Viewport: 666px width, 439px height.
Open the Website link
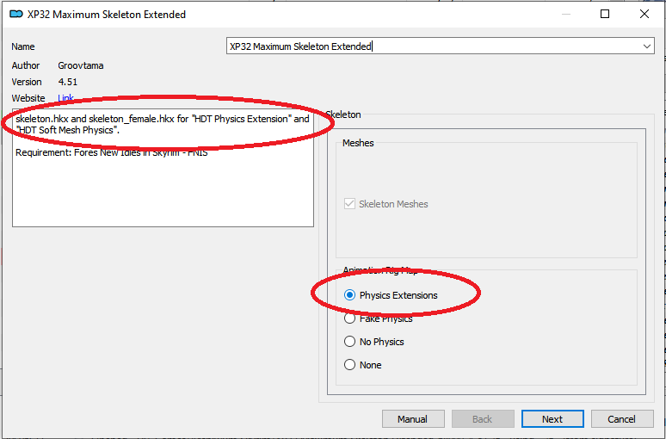point(66,98)
